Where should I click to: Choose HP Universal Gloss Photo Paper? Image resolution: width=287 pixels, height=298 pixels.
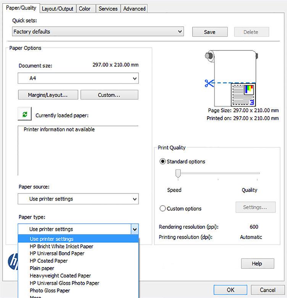pyautogui.click(x=78, y=283)
